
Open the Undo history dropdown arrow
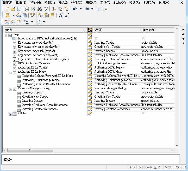tap(80, 9)
